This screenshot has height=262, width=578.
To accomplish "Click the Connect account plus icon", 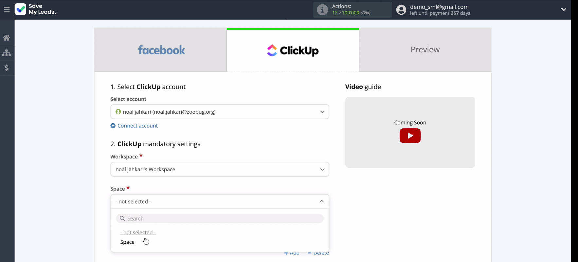I will [x=113, y=126].
